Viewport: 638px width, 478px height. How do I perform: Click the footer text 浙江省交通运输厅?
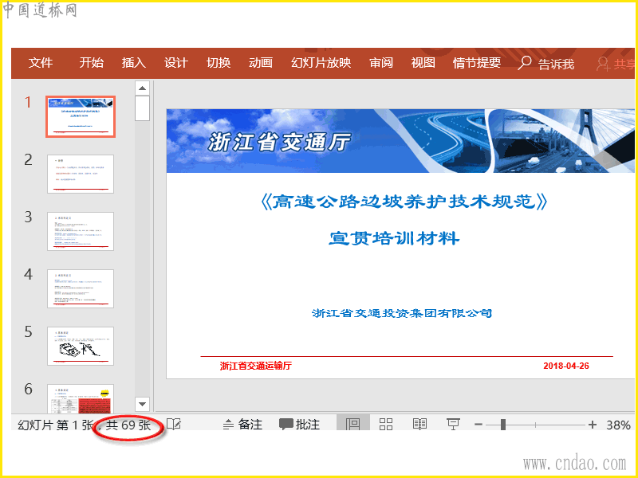[255, 366]
